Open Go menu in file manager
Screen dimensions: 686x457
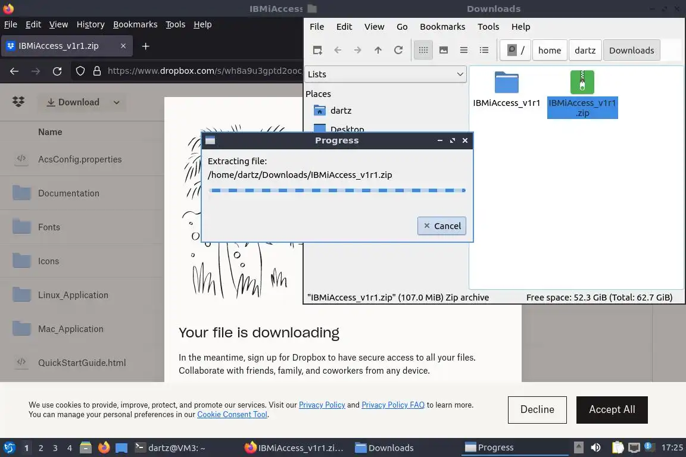[402, 27]
